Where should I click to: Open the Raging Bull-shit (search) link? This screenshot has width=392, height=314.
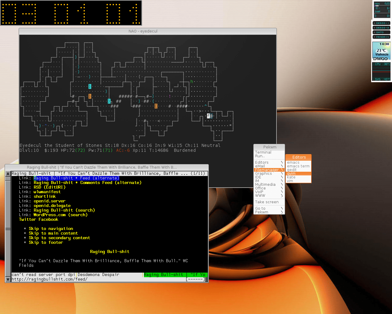64,210
